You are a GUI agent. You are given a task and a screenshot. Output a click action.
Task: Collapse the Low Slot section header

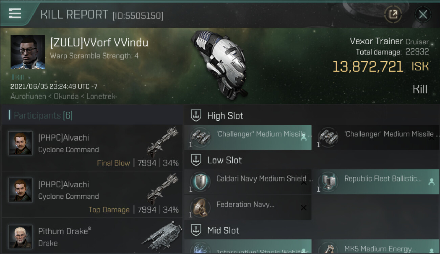(x=312, y=160)
